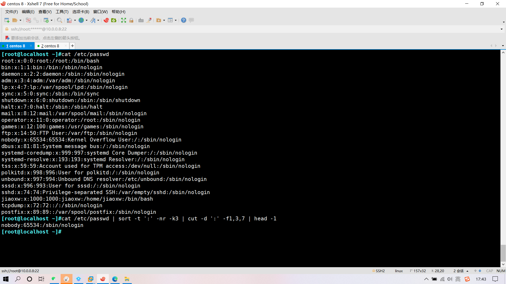Click the terminal vertical scrollbar thumb
Screen dimensions: 506x284
coord(503,253)
